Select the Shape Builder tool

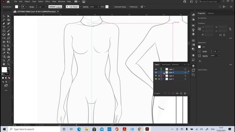coord(4,45)
